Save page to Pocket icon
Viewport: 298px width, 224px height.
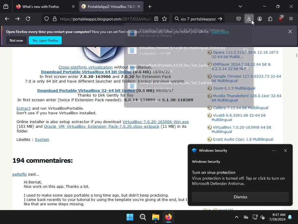point(239,19)
